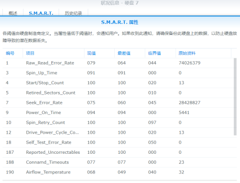Select the S.M.A.R.T. tab
The height and width of the screenshot is (183, 240).
tap(41, 13)
